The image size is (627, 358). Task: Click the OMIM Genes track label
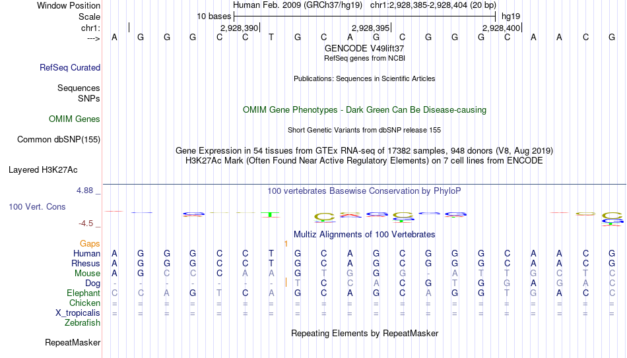pos(74,119)
